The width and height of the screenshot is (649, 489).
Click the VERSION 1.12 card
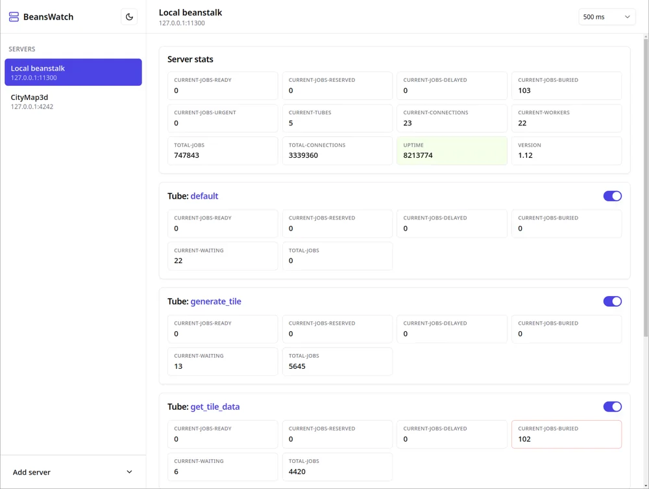click(567, 151)
